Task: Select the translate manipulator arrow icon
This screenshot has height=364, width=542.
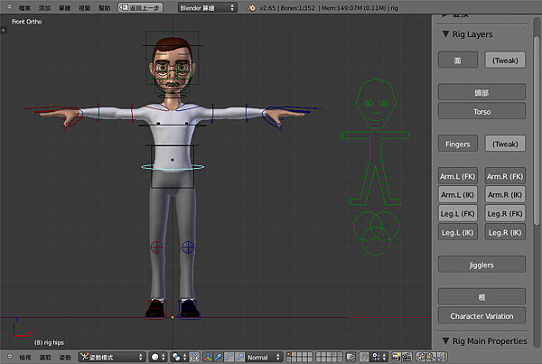Action: point(218,358)
